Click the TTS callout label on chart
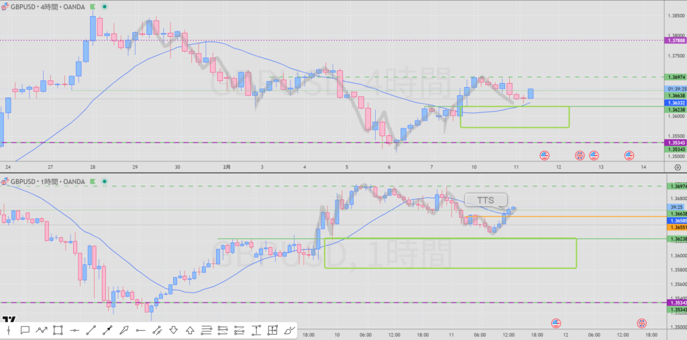687x340 pixels. pos(486,199)
